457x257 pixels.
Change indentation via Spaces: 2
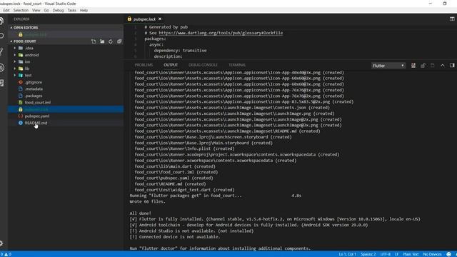tap(368, 254)
